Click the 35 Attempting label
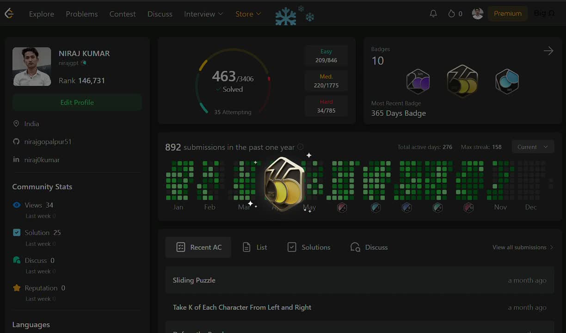Image resolution: width=566 pixels, height=333 pixels. [x=233, y=112]
